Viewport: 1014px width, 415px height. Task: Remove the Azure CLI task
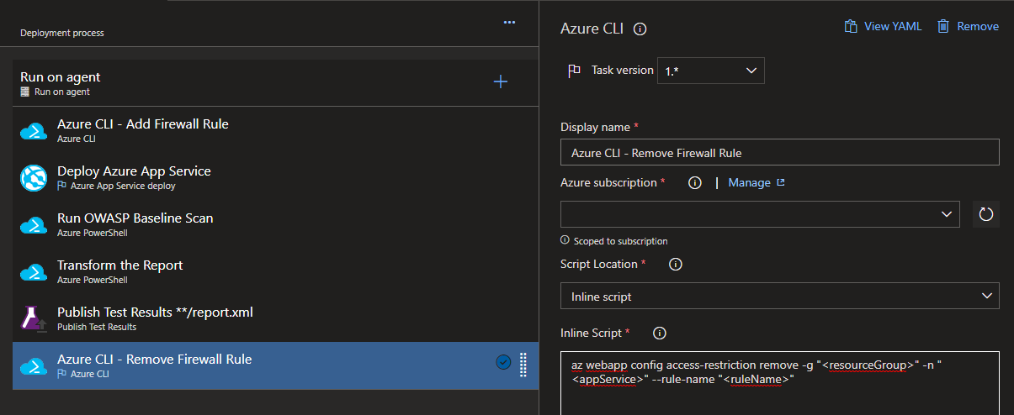click(x=969, y=26)
